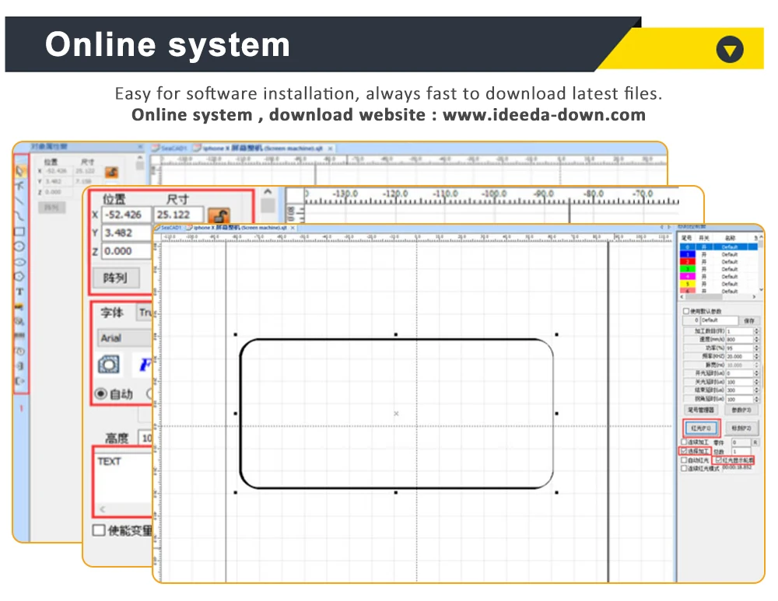Click the 红光(F1) red light button
The width and height of the screenshot is (778, 601).
701,428
